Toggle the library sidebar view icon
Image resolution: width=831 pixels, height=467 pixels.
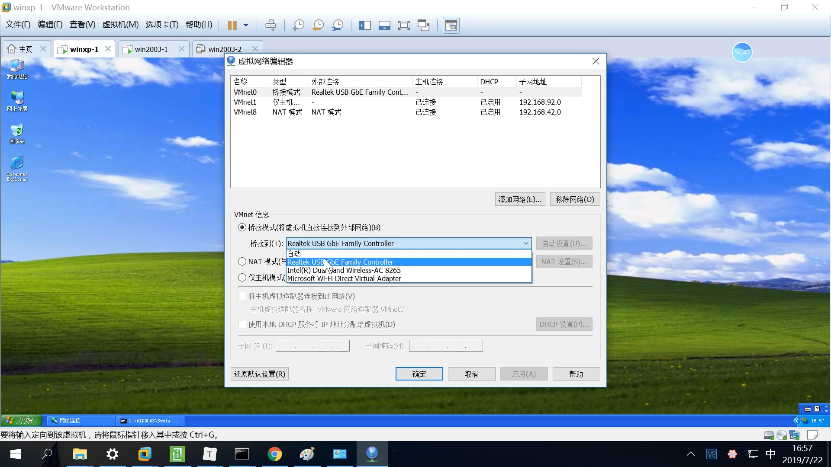tap(365, 25)
